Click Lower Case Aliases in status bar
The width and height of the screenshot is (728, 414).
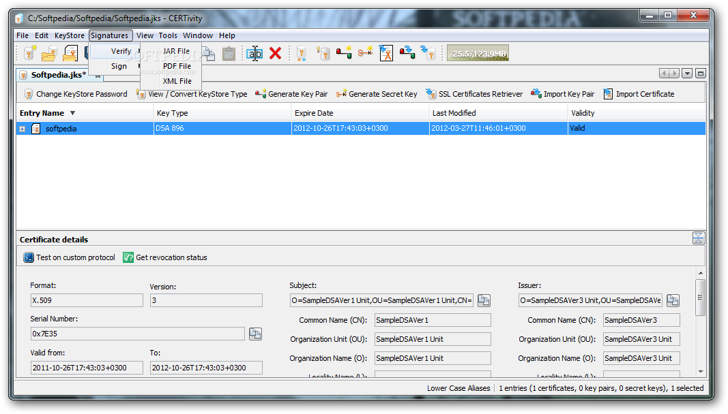pos(458,389)
